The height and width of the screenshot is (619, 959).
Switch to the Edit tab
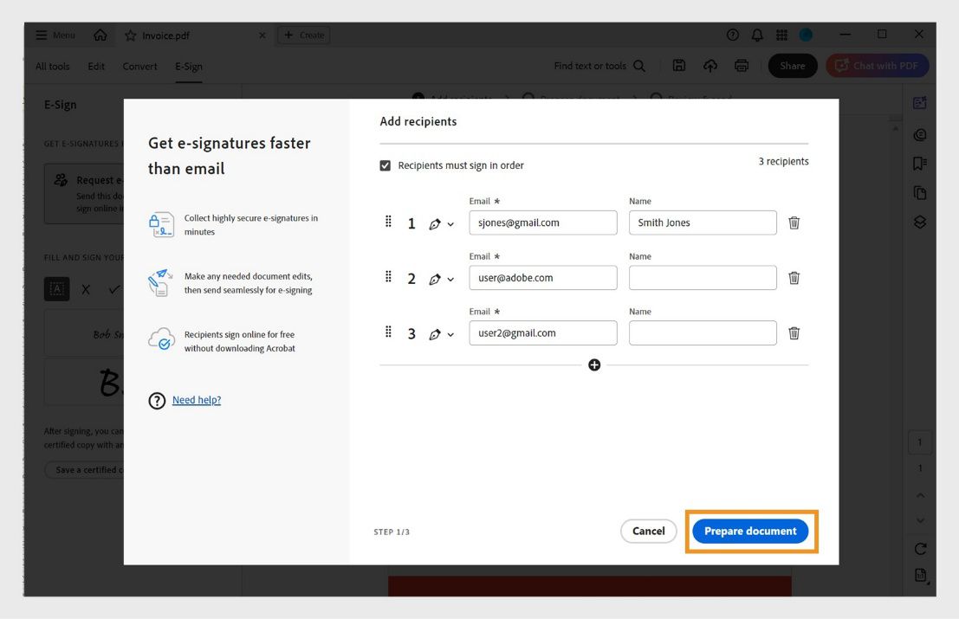pos(95,66)
